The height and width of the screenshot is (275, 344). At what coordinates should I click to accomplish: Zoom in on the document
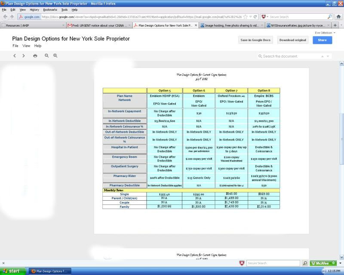coord(55,56)
